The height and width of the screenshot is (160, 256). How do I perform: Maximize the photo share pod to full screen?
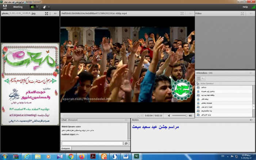tap(47, 14)
